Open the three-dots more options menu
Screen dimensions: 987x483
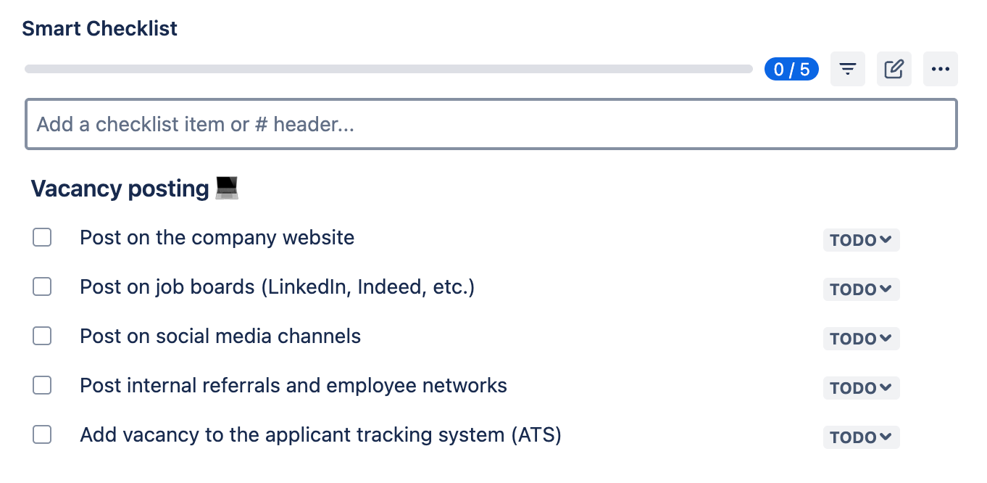point(941,69)
